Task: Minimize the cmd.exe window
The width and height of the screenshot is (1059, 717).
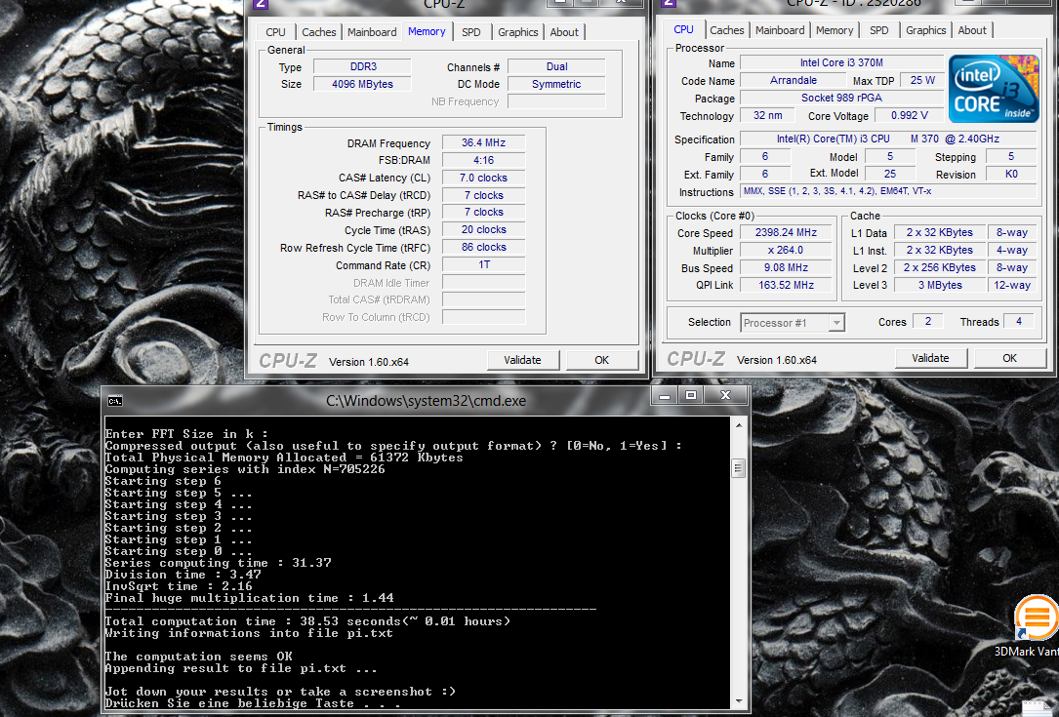Action: click(665, 396)
